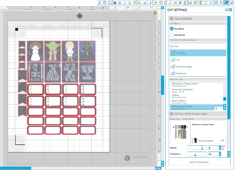
Task: Add a new material with plus button
Action: coord(216,109)
